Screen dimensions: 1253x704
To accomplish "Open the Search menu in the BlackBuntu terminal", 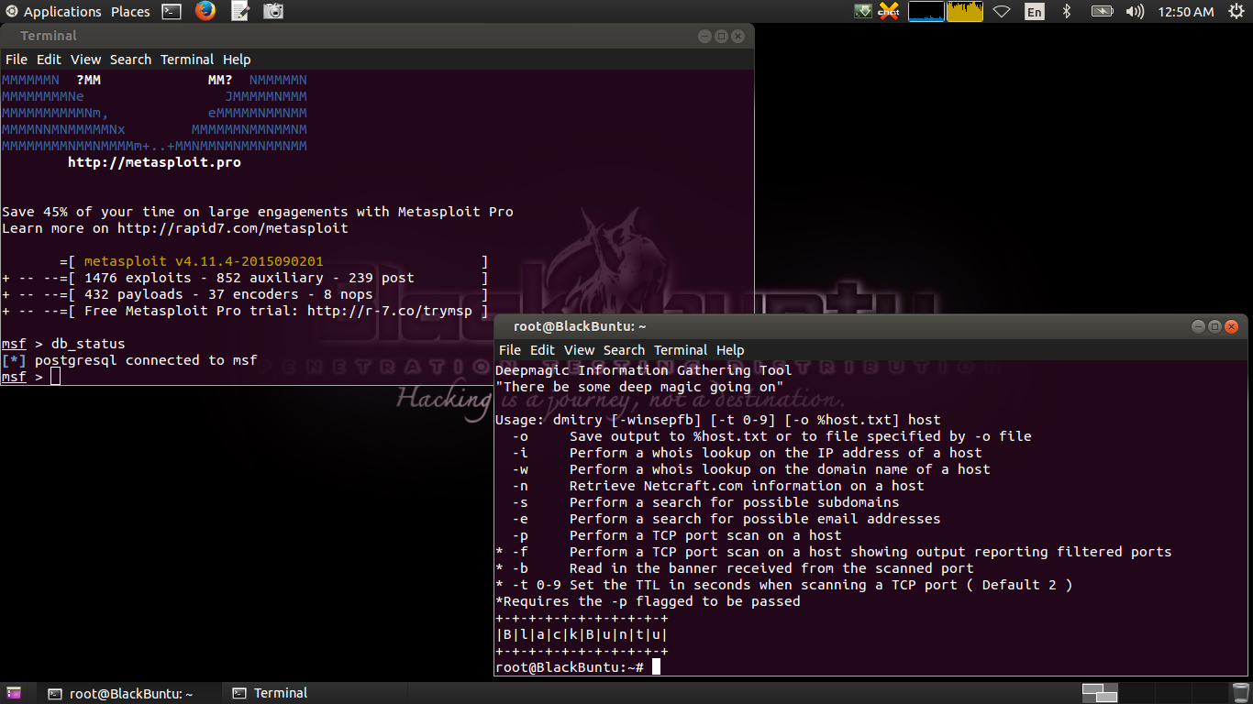I will (x=624, y=350).
